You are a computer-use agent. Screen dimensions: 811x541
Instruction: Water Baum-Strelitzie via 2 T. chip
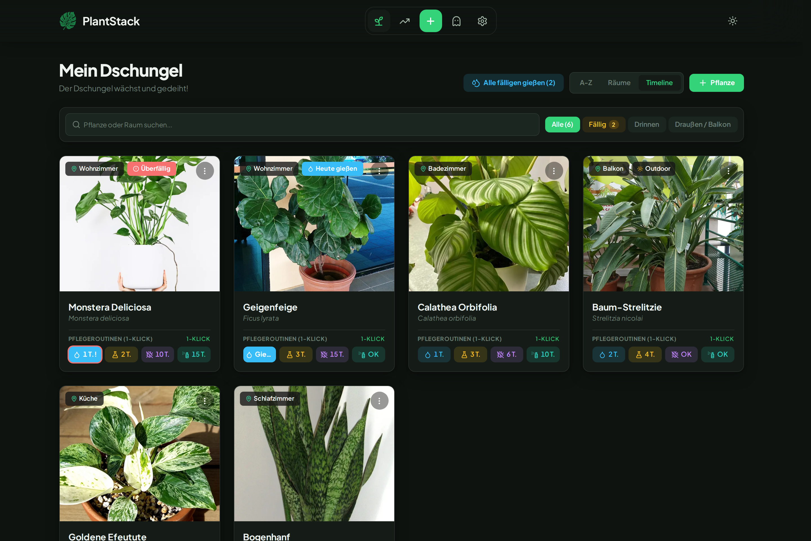point(608,354)
